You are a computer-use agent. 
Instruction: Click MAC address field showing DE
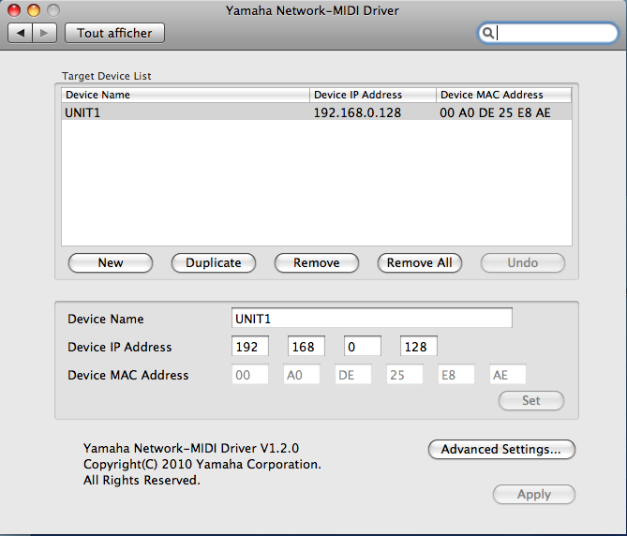(x=353, y=375)
